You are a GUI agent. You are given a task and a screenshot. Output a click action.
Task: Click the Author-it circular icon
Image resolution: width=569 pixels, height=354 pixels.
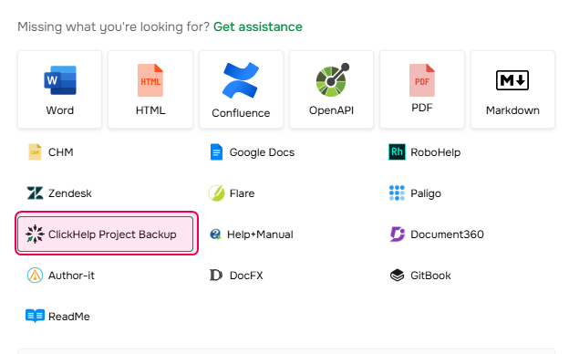36,276
